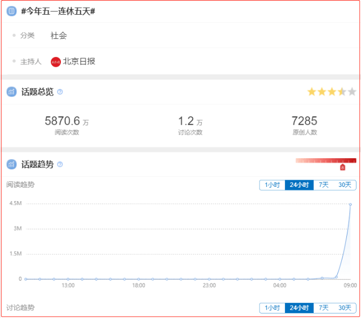361x318 pixels.
Task: Select 30天 in the 讨论趋势 section
Action: click(x=344, y=308)
